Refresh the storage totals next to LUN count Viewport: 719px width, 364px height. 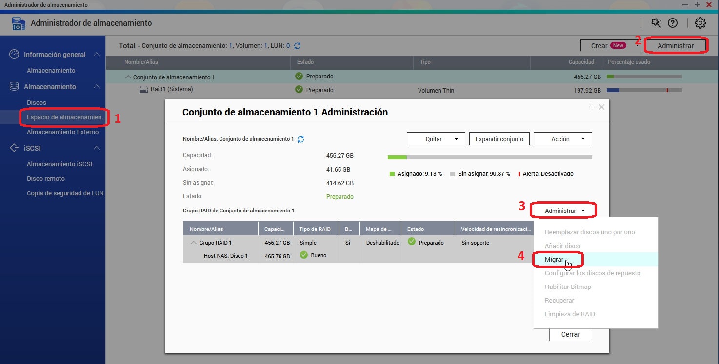pos(297,46)
